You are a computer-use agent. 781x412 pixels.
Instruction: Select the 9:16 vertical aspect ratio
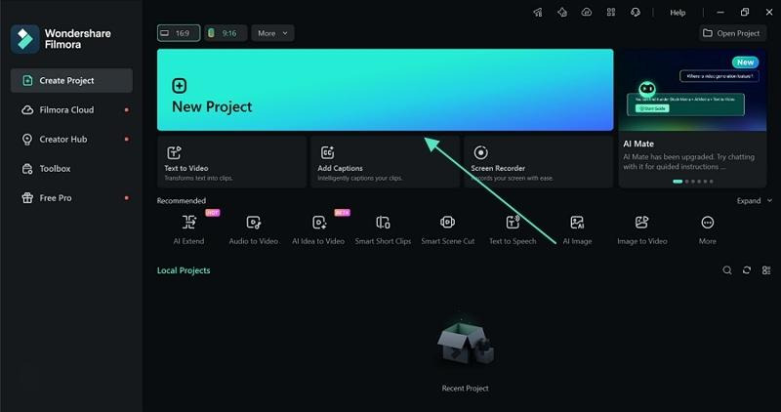[x=226, y=33]
